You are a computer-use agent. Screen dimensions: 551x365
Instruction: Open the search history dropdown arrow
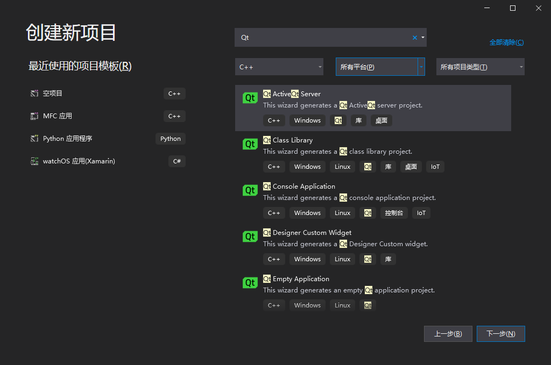point(423,38)
